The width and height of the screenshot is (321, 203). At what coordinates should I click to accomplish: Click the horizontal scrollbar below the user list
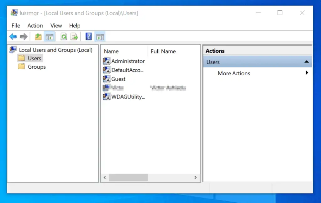129,178
